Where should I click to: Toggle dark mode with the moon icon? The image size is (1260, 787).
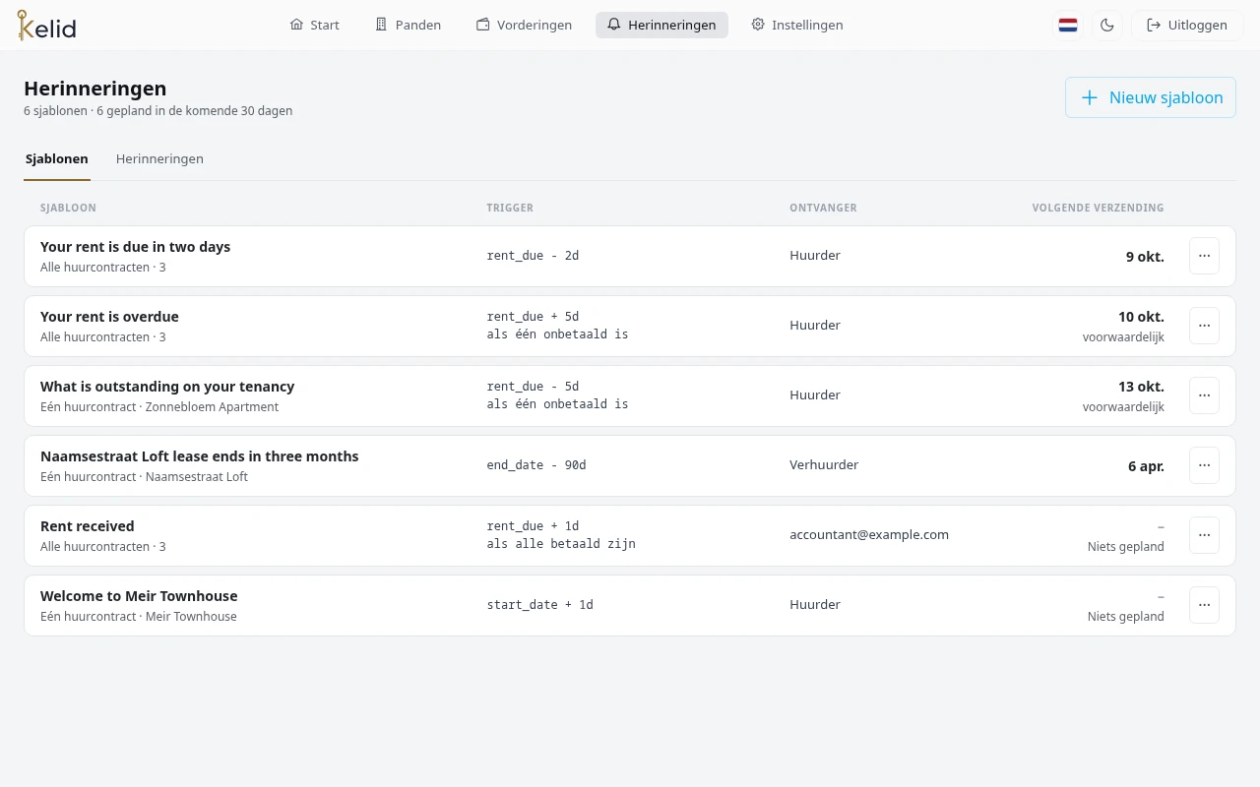pyautogui.click(x=1107, y=25)
